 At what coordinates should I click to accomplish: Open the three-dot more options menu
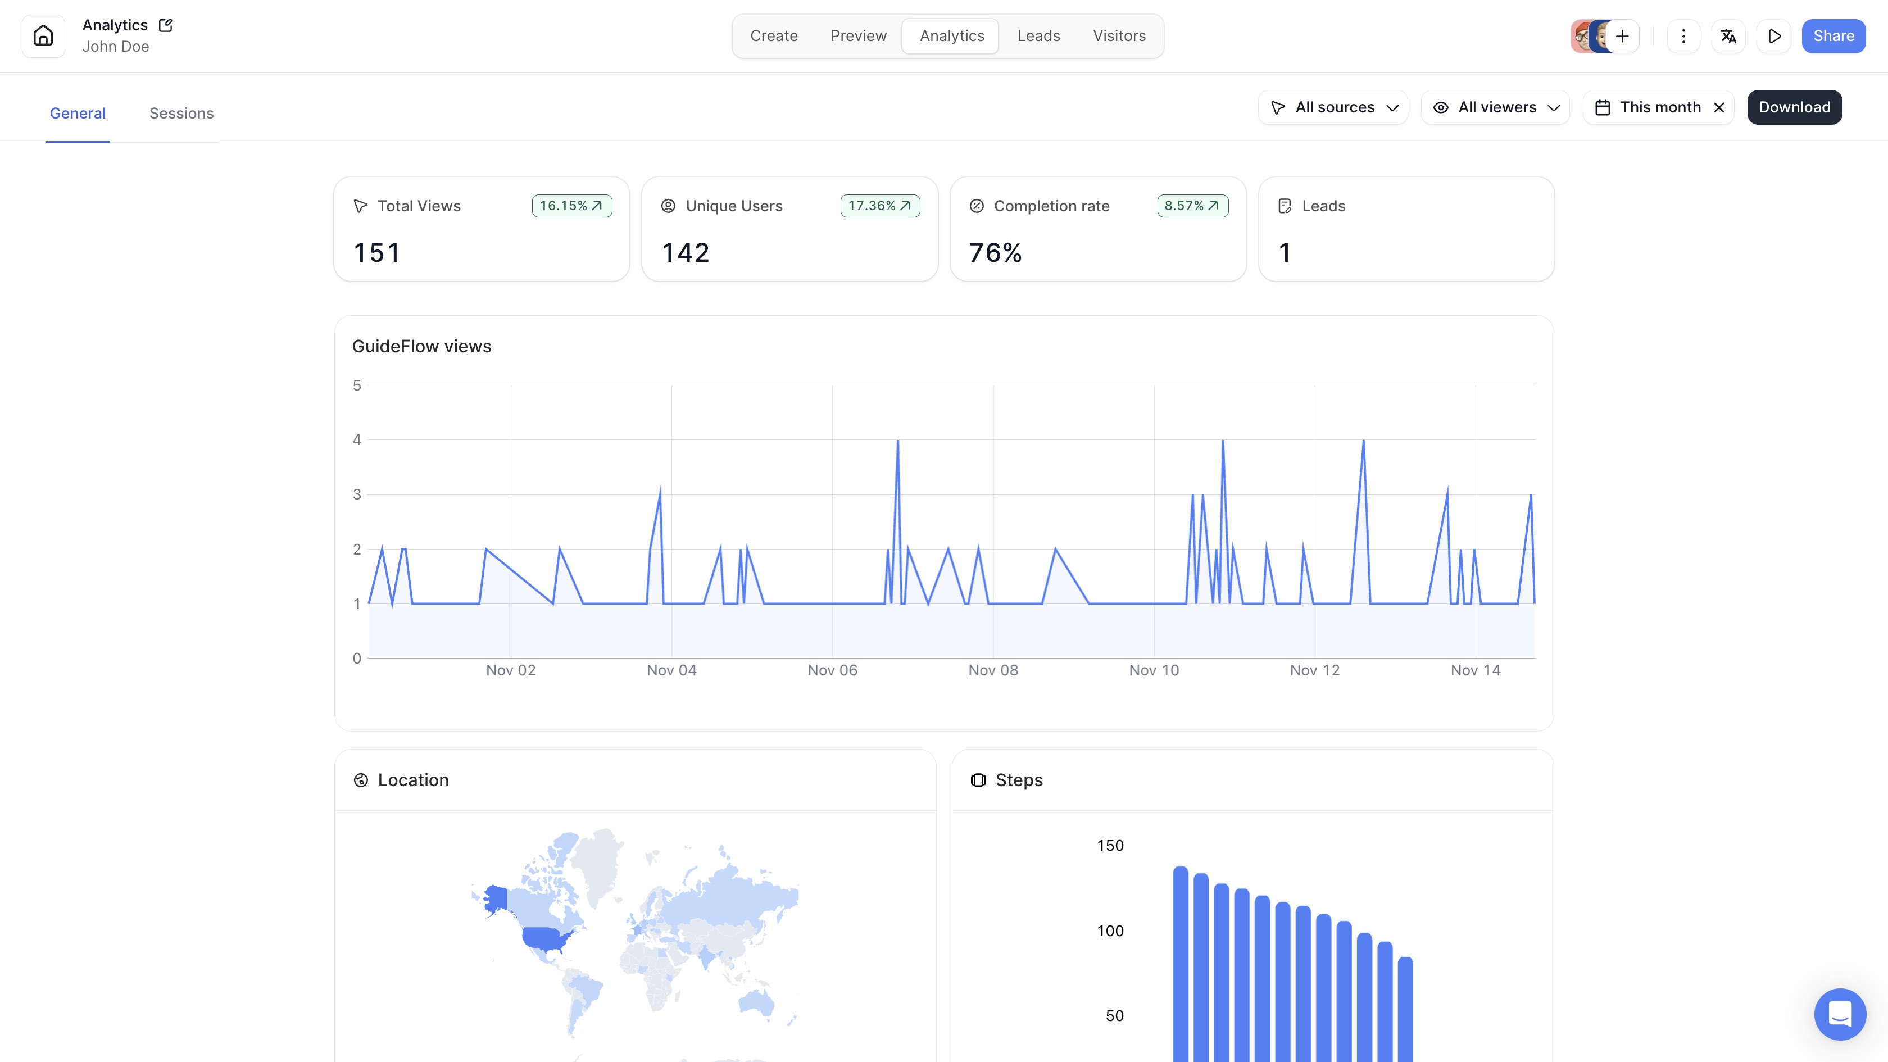click(1683, 36)
